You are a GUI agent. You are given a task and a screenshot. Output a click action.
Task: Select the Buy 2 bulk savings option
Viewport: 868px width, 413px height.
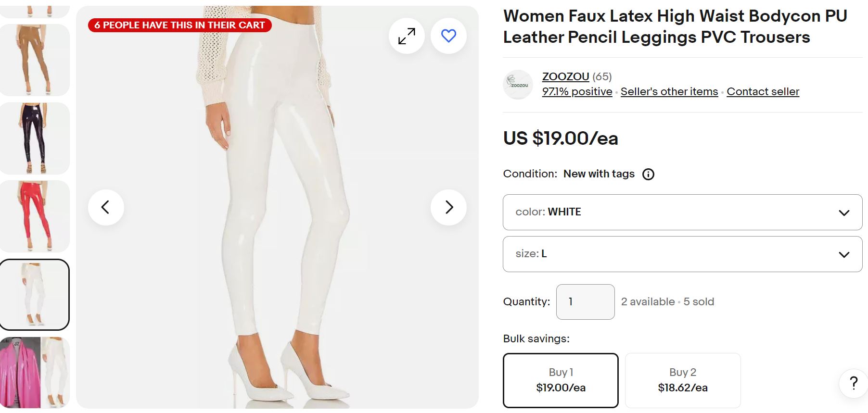(682, 380)
